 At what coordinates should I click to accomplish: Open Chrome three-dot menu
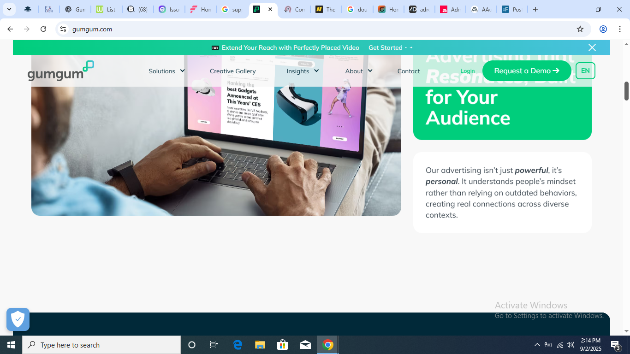[x=619, y=29]
